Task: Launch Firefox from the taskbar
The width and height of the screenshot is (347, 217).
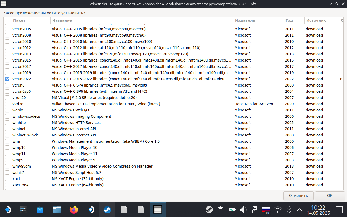Action: 74,209
